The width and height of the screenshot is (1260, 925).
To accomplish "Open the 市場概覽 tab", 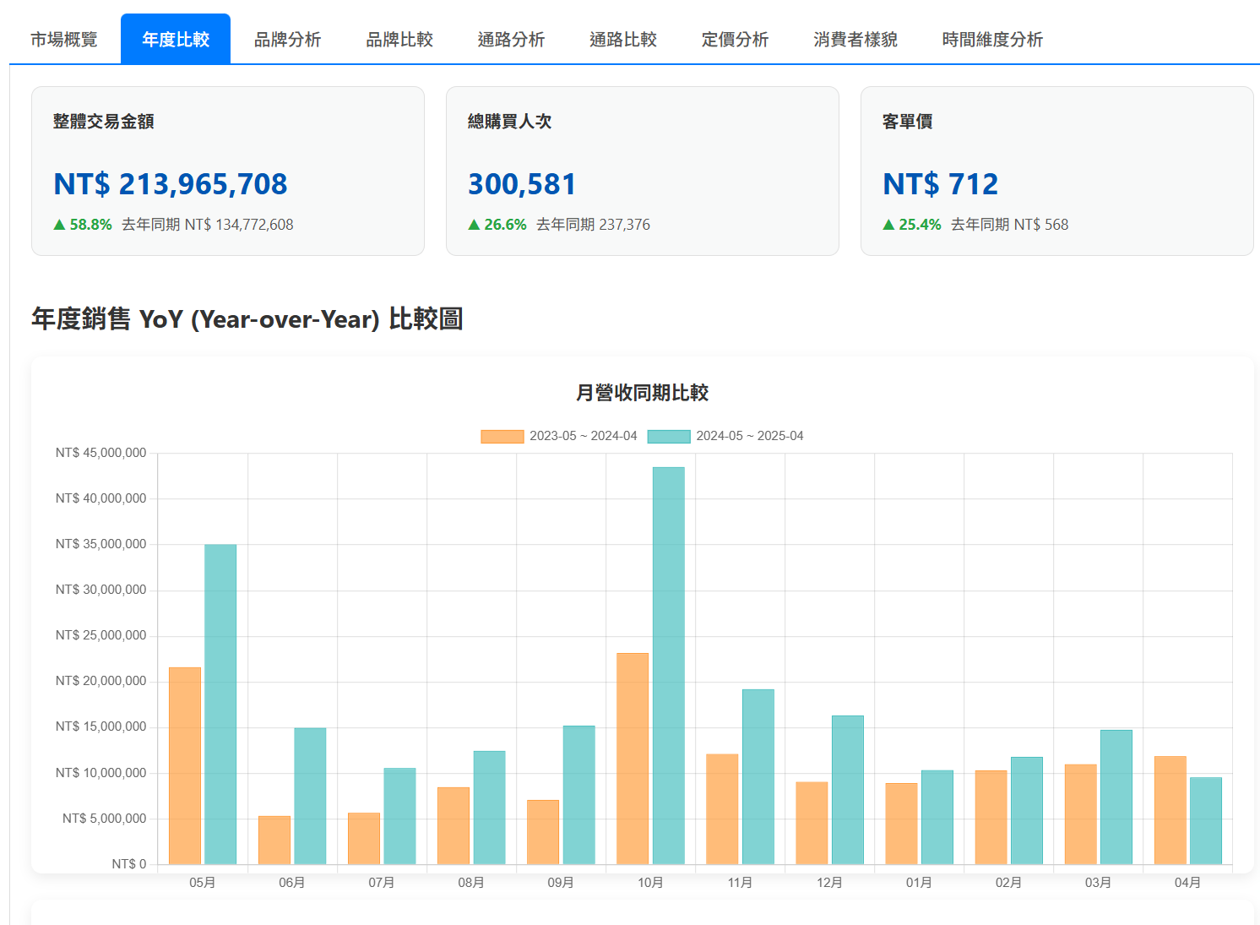I will point(64,39).
